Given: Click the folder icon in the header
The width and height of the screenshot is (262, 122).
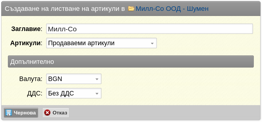Looking at the screenshot, I should (131, 9).
